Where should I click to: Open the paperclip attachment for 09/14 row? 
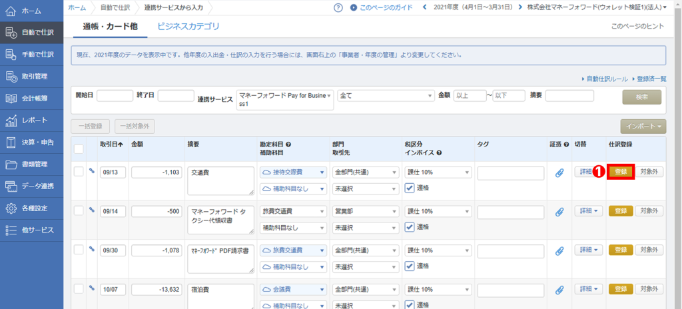[559, 212]
